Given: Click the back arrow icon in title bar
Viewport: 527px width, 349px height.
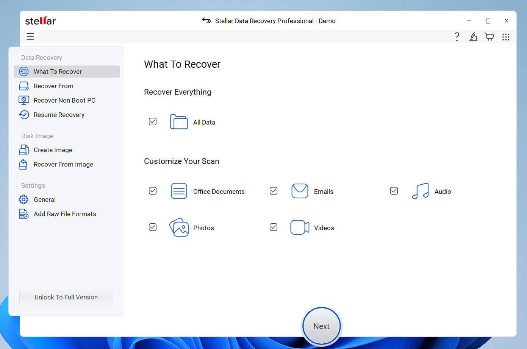Looking at the screenshot, I should (206, 20).
